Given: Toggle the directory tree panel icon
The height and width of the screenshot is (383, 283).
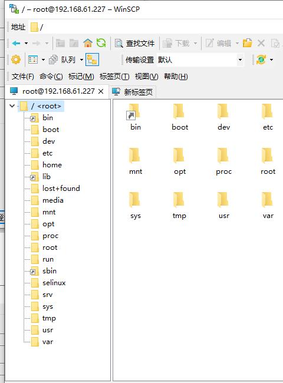Looking at the screenshot, I should coord(92,60).
